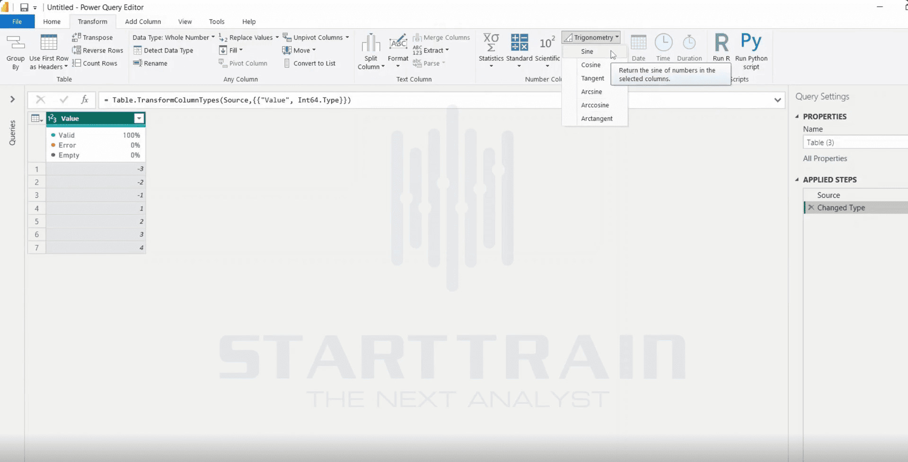Collapse the APPLIED STEPS section

point(797,179)
